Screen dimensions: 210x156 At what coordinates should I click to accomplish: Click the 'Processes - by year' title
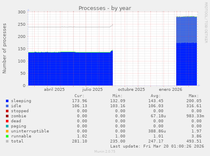105,8
